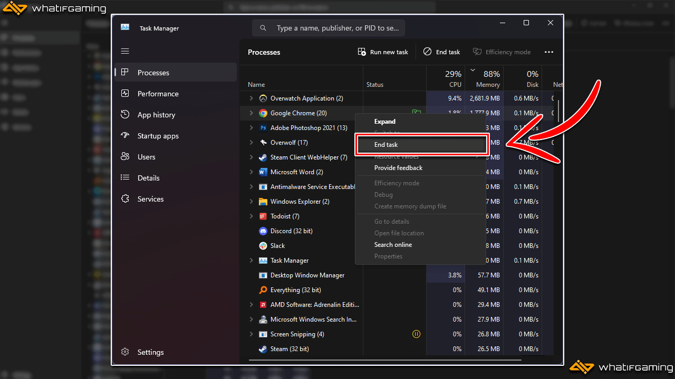Image resolution: width=675 pixels, height=379 pixels.
Task: Click the 2,681.9 MB memory value
Action: click(x=485, y=98)
